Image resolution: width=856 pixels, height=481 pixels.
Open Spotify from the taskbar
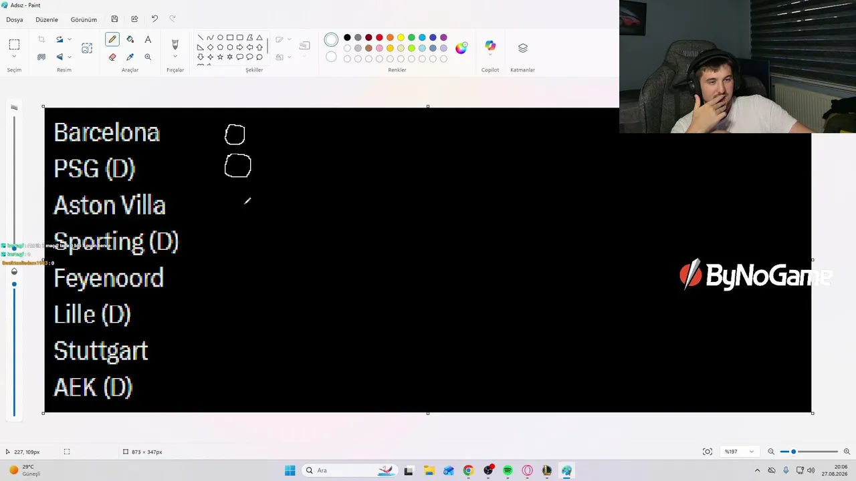tap(508, 470)
